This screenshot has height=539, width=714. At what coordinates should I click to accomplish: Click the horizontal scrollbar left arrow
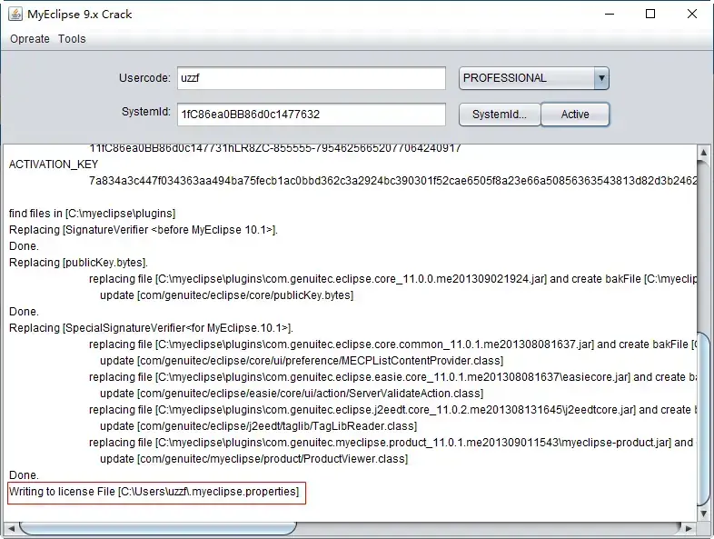coord(12,528)
